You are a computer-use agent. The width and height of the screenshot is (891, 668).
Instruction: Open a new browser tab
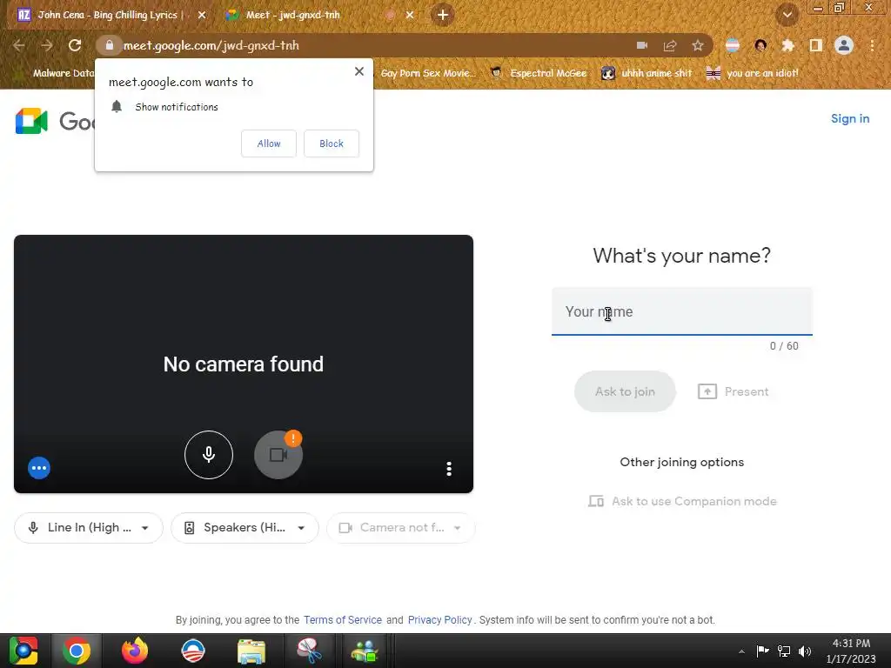pyautogui.click(x=443, y=15)
